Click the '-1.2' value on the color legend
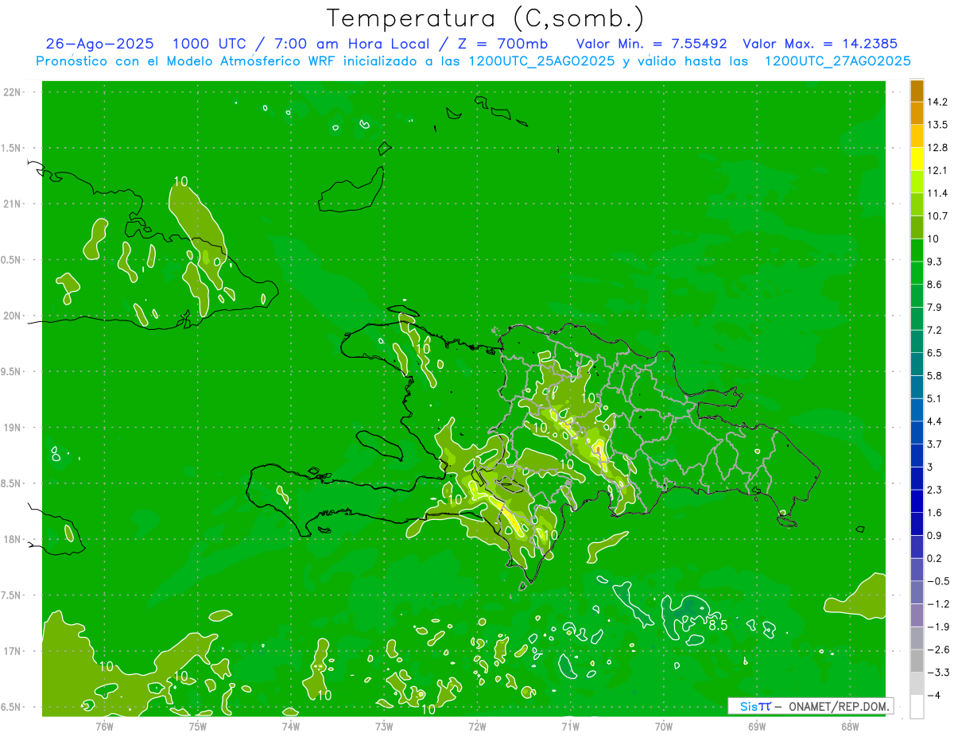Viewport: 954px width, 737px height. pos(937,604)
